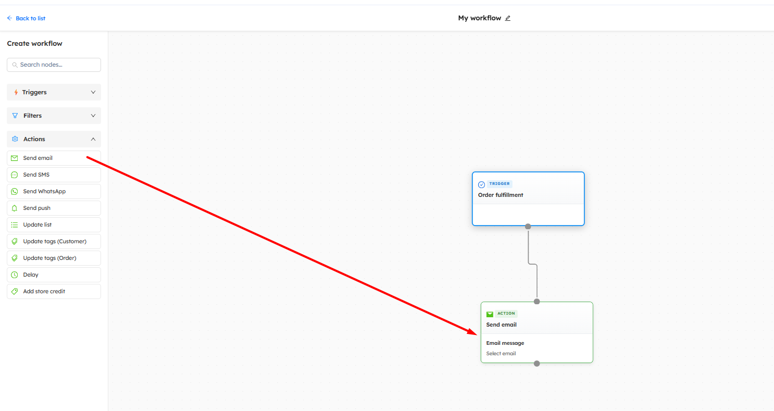Expand the Filters section chevron
The height and width of the screenshot is (411, 774).
(x=93, y=116)
